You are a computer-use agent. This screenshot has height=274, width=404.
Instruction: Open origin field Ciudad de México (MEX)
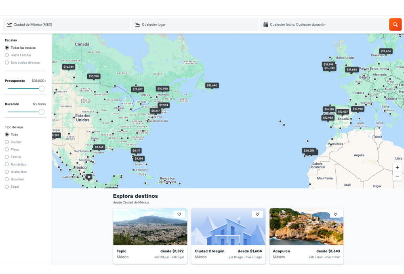click(67, 25)
